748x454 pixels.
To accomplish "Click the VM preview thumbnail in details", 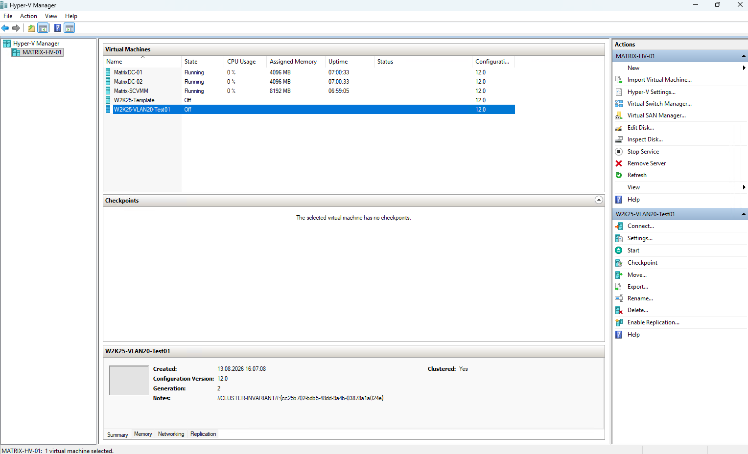I will coord(129,380).
